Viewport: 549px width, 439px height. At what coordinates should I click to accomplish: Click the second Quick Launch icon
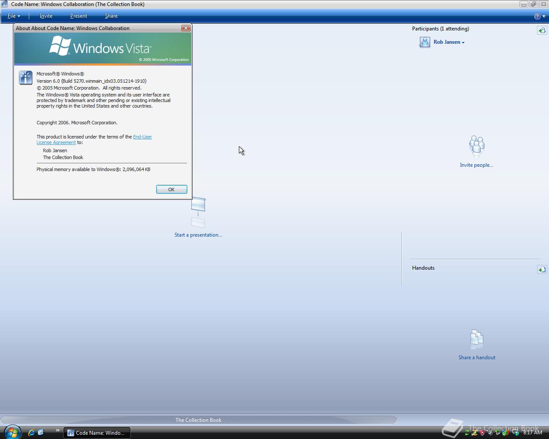(41, 433)
